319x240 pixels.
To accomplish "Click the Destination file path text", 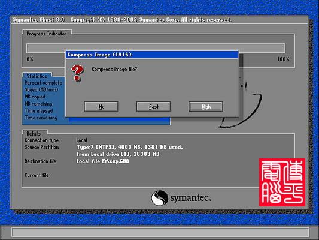I will [103, 161].
